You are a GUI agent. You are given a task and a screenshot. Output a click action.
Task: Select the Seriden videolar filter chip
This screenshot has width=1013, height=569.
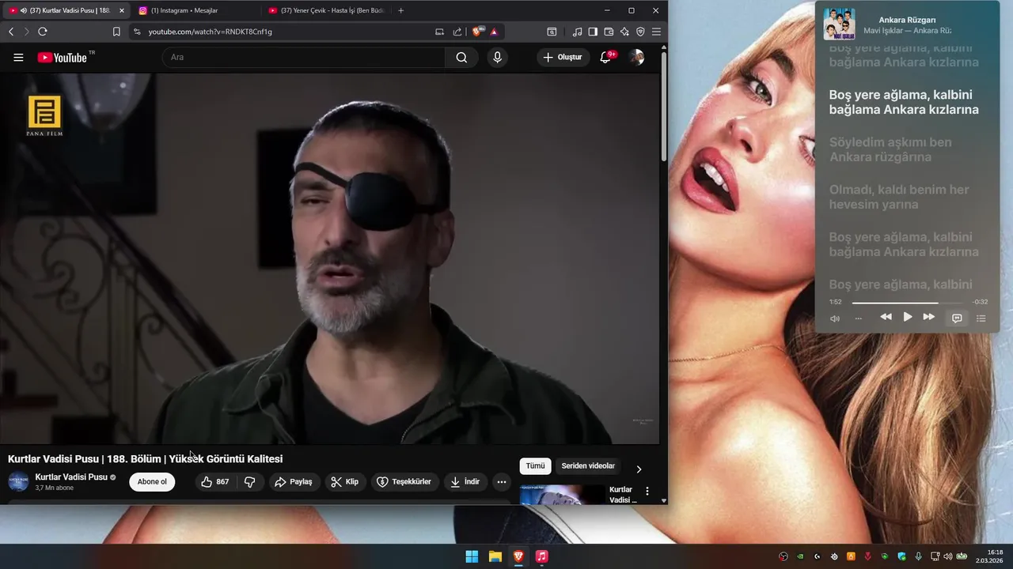[588, 465]
